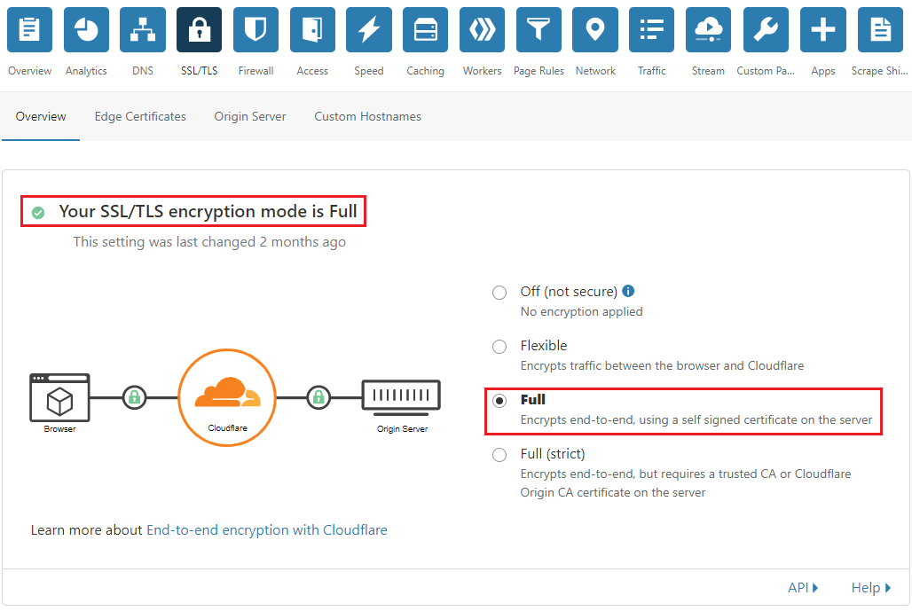This screenshot has height=611, width=912.
Task: Click the Full (strict) option label
Action: coord(553,454)
